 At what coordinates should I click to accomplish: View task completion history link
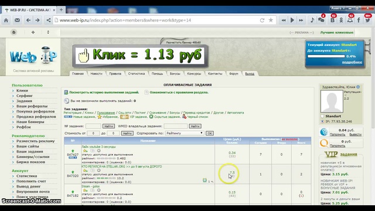tap(104, 93)
